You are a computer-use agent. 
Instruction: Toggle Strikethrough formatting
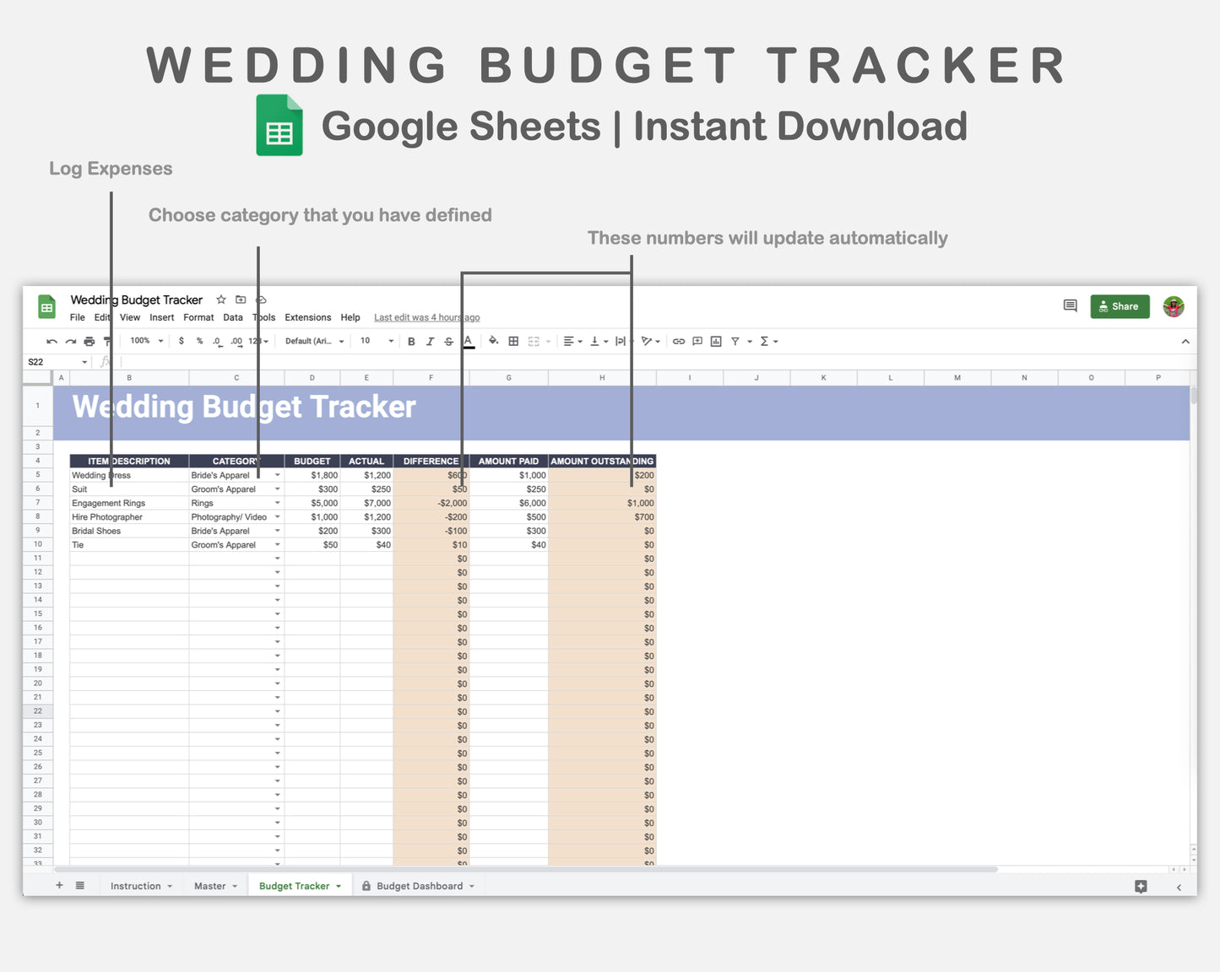click(x=448, y=341)
